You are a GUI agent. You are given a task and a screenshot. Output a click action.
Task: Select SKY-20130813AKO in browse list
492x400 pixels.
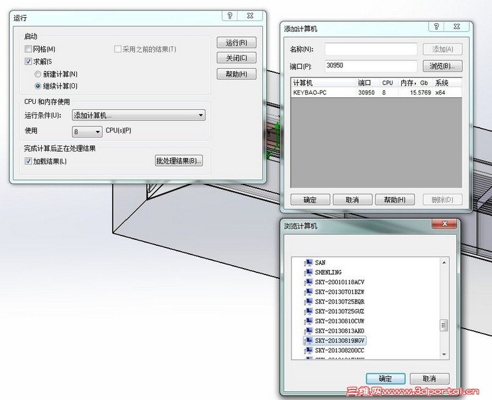pyautogui.click(x=340, y=331)
